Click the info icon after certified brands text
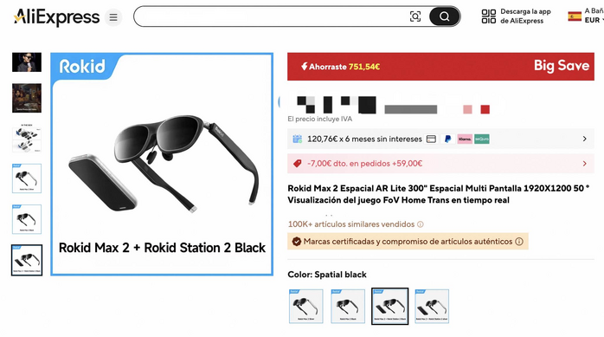The width and height of the screenshot is (604, 337). point(519,242)
